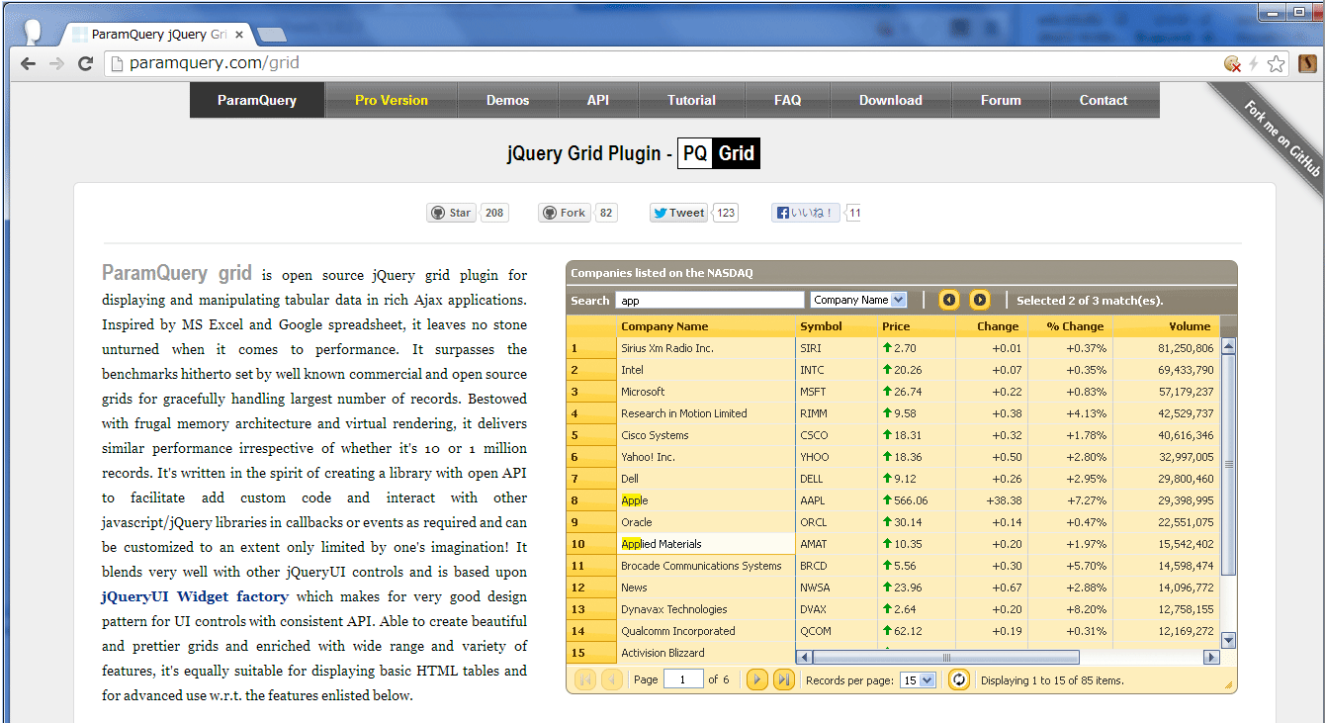
Task: Click the Dell company name cell
Action: (x=706, y=479)
